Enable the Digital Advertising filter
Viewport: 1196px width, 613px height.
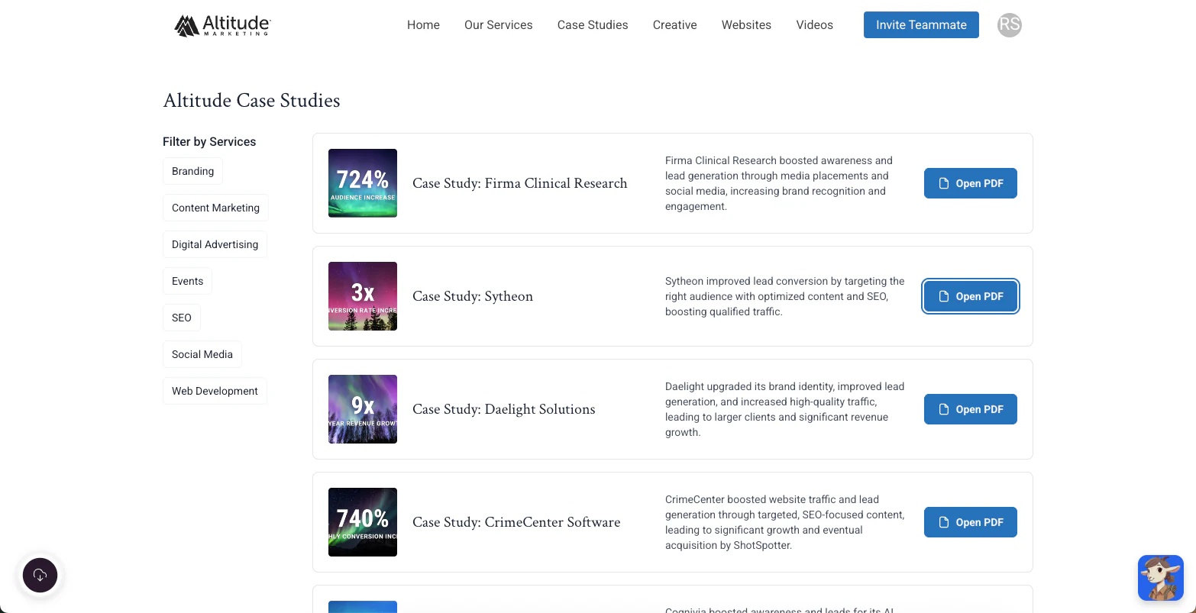tap(215, 244)
